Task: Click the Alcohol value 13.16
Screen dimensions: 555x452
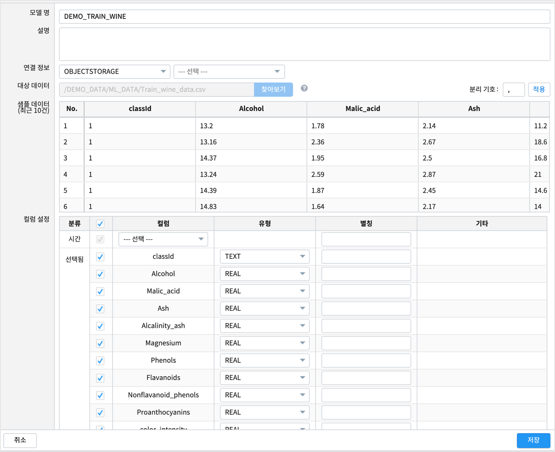Action: click(x=208, y=142)
